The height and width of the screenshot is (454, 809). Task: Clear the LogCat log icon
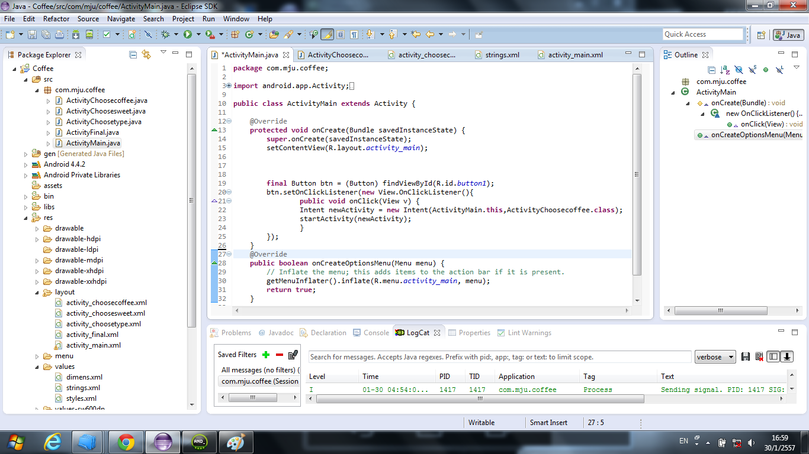tap(759, 356)
